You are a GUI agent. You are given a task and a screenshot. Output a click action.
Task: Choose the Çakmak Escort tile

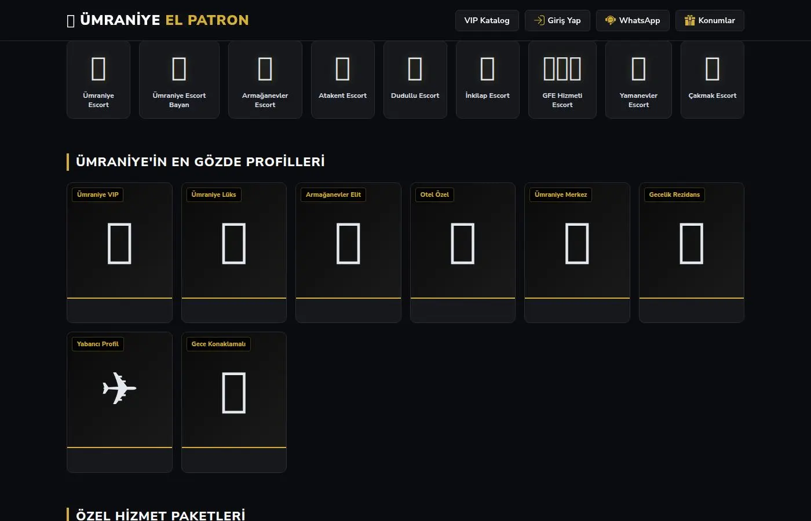point(712,80)
